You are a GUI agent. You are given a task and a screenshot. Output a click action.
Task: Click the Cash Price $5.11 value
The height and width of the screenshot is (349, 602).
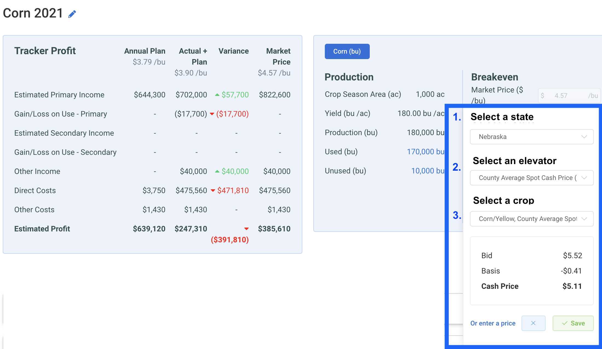[572, 286]
